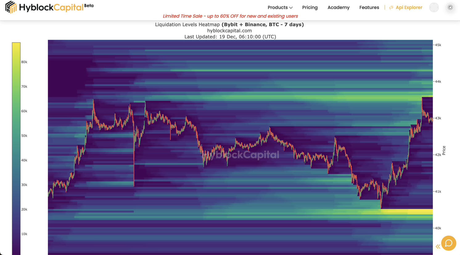Click the 80k color scale label
The image size is (460, 255).
click(24, 62)
